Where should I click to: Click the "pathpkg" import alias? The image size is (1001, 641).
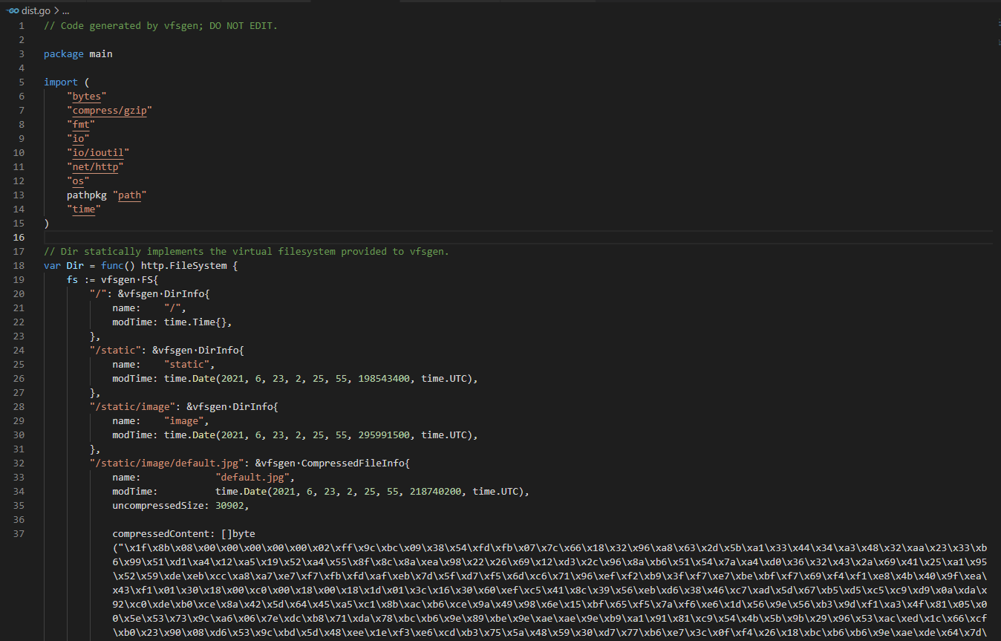[x=87, y=195]
